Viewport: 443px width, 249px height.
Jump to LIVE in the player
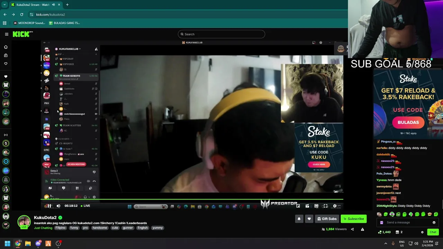click(85, 206)
